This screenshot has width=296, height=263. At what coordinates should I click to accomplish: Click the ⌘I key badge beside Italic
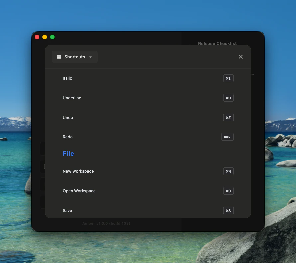pyautogui.click(x=228, y=78)
